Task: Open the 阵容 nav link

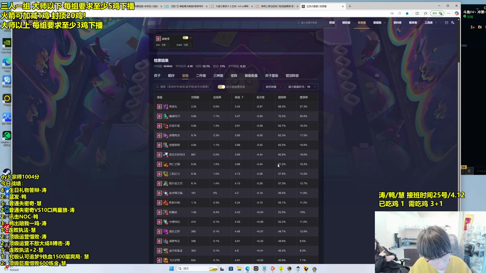Action: point(332,23)
